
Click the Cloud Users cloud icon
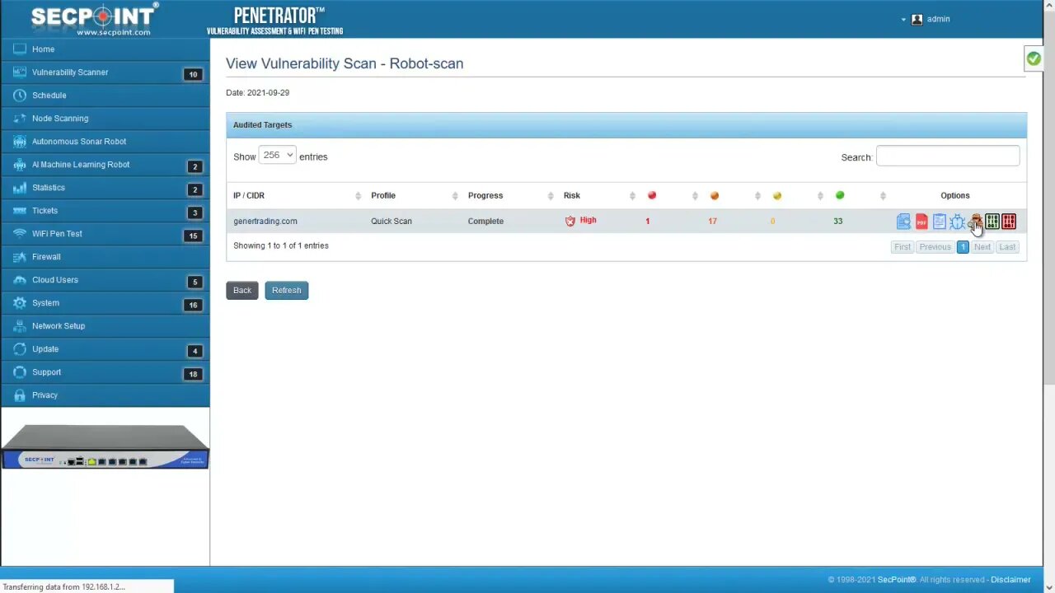[x=20, y=280]
